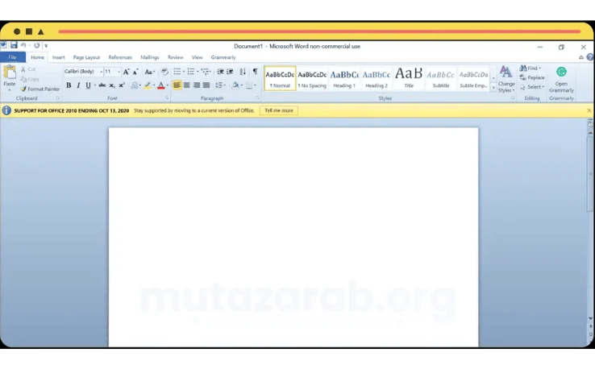Open the Change Styles menu

pos(506,79)
